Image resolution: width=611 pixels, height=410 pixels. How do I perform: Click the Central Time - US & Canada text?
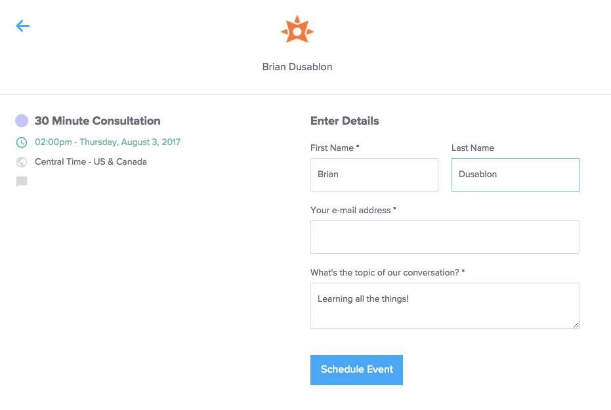click(90, 161)
